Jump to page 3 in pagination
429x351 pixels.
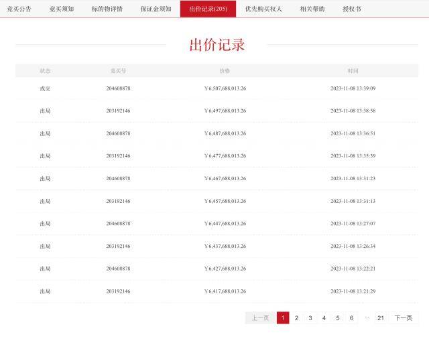[310, 318]
